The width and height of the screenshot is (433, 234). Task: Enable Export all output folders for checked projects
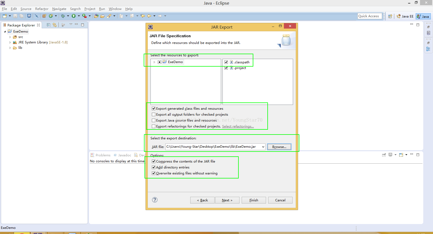pyautogui.click(x=154, y=115)
